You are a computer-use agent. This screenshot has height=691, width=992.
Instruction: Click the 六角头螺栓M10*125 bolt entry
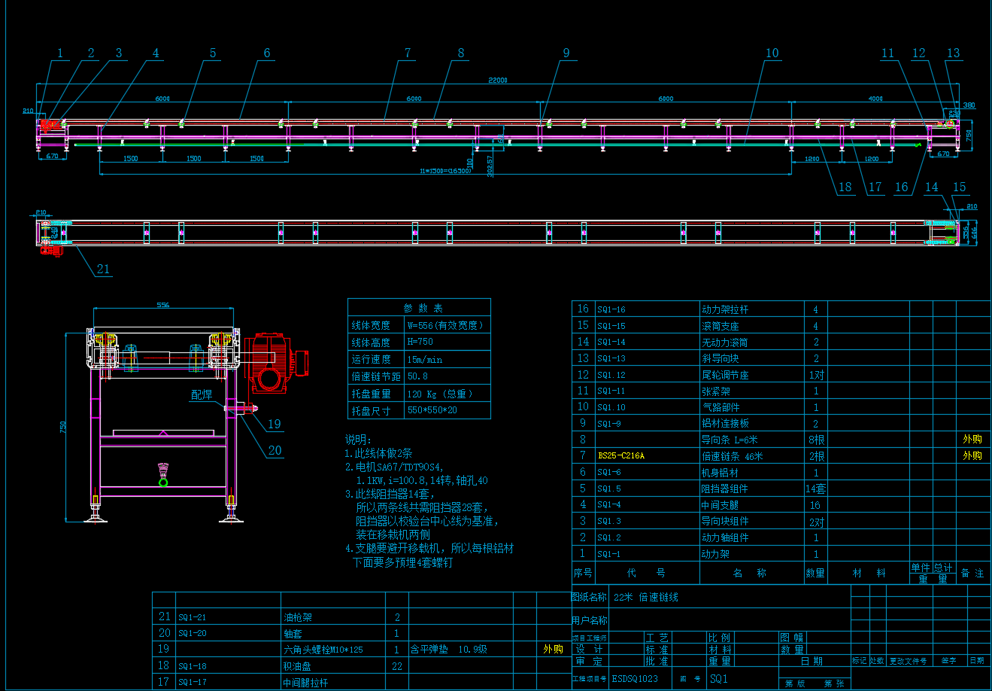coord(323,650)
